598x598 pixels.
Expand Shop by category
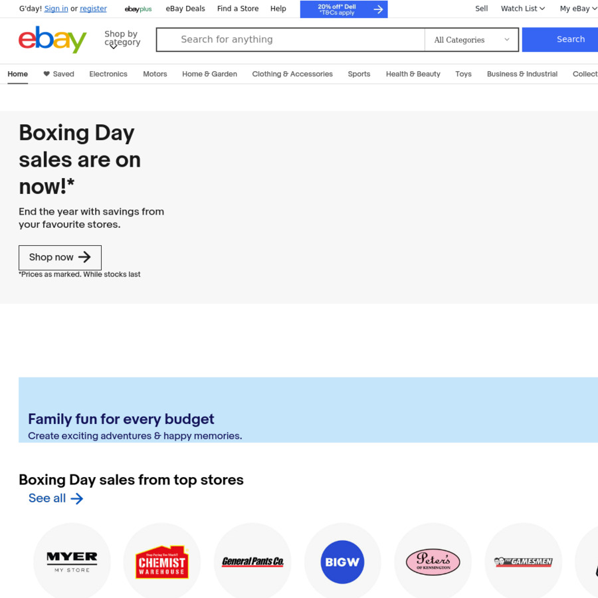tap(122, 40)
